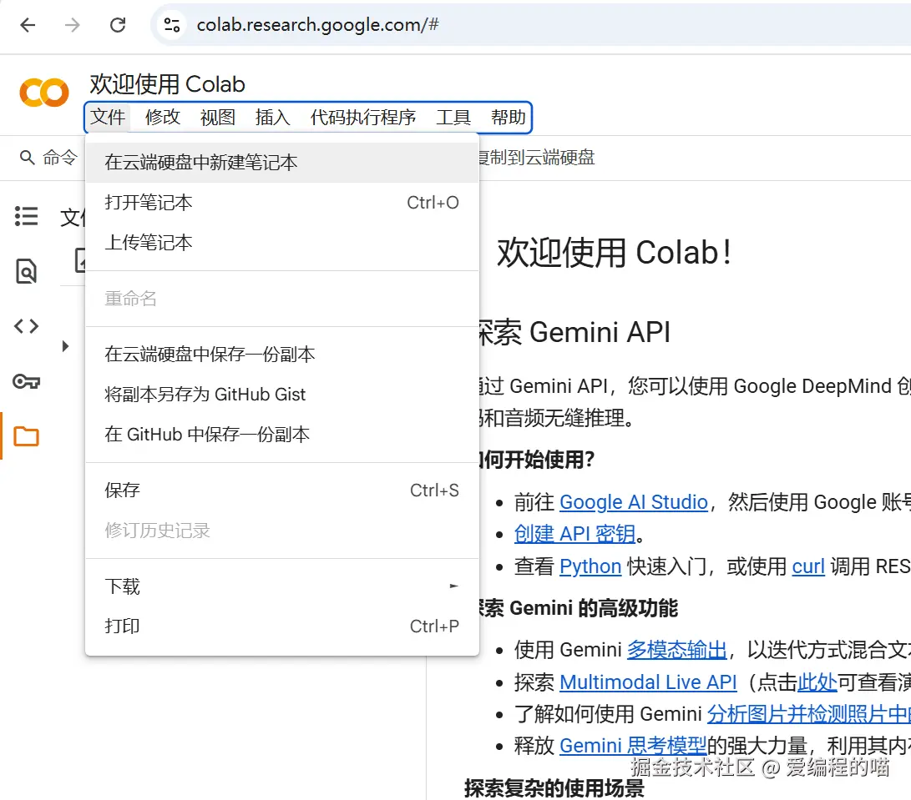Choose 打印 menu entry
Image resolution: width=911 pixels, height=800 pixels.
281,626
